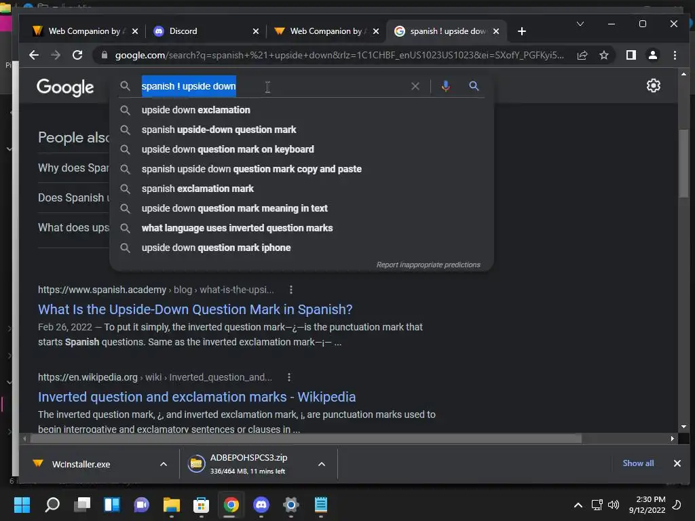This screenshot has height=521, width=695.
Task: Choose upside down question mark on keyboard
Action: (301, 149)
